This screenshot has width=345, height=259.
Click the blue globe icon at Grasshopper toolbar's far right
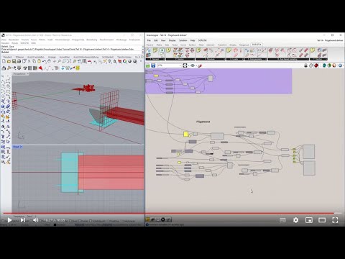(x=340, y=65)
